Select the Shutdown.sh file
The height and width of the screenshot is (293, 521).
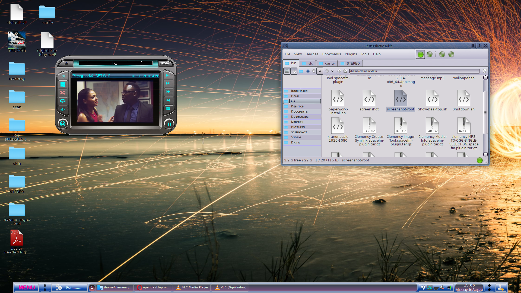(x=463, y=101)
